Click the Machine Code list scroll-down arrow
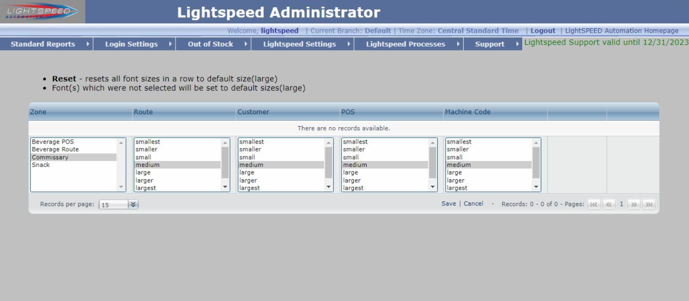Screen dimensions: 689x301 point(536,188)
